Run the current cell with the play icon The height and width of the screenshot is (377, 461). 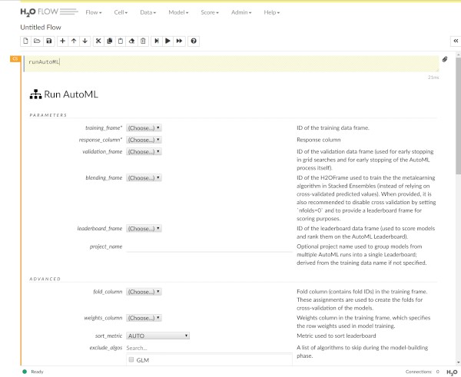[167, 41]
